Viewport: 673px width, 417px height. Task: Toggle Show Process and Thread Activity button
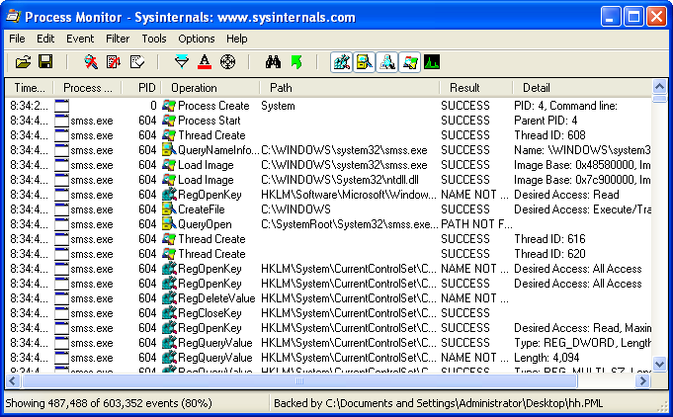coord(409,62)
